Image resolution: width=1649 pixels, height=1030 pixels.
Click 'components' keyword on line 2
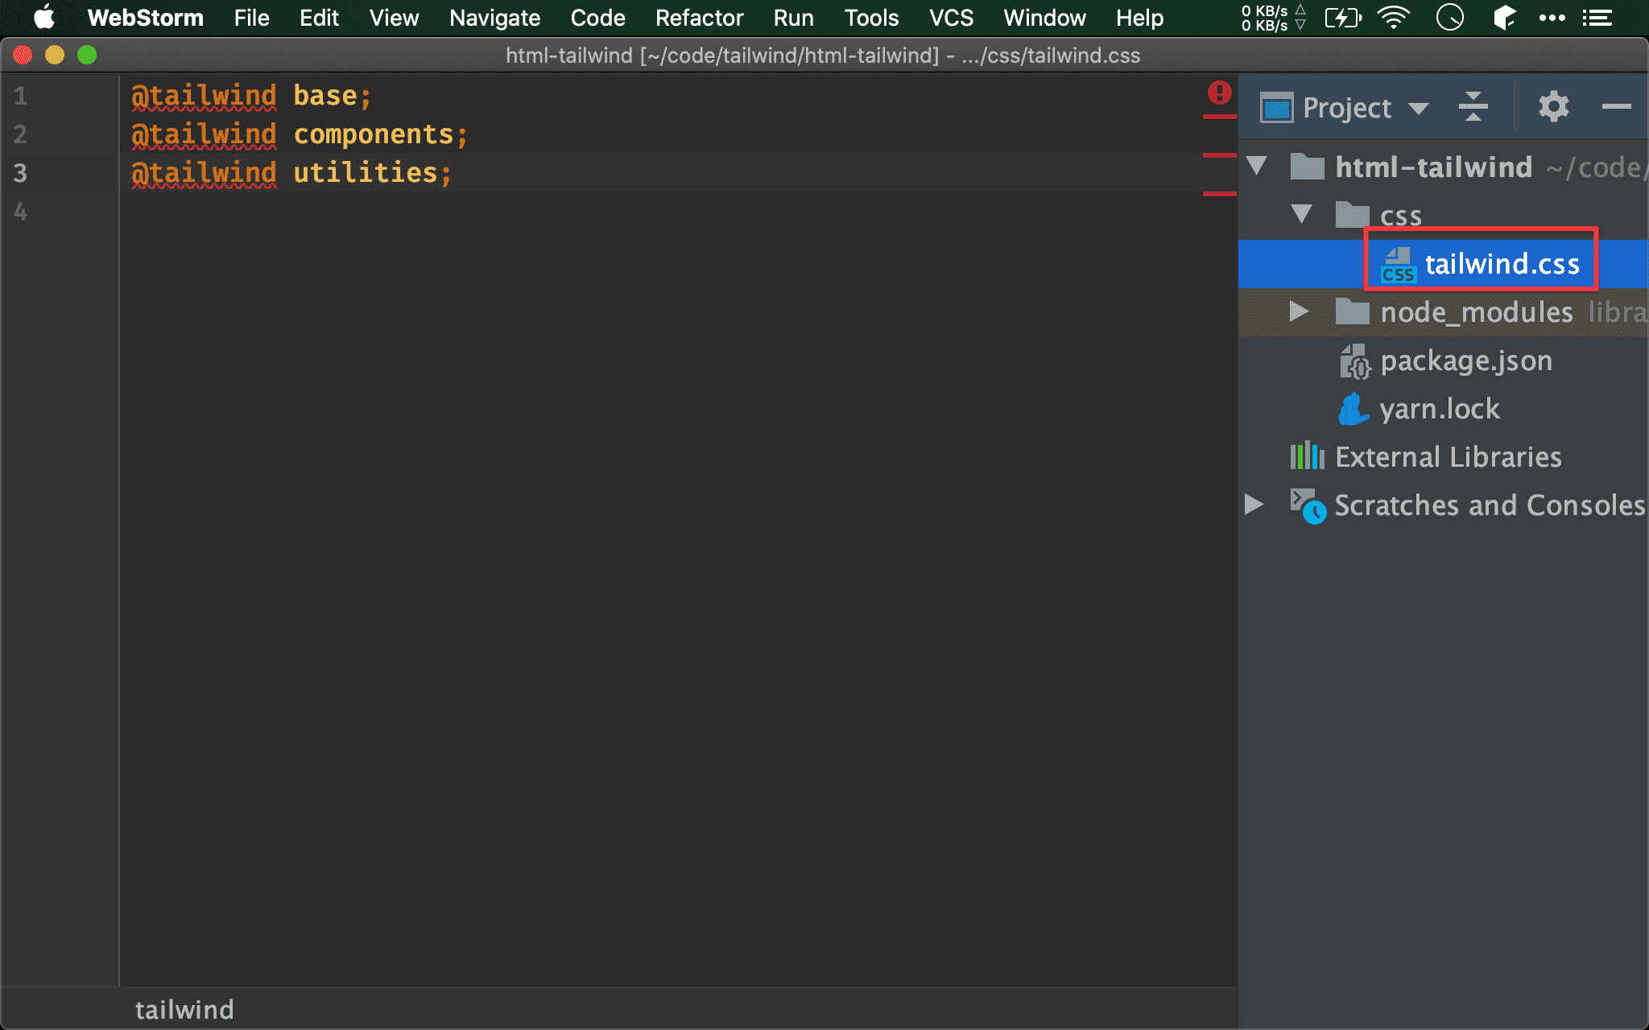click(373, 134)
